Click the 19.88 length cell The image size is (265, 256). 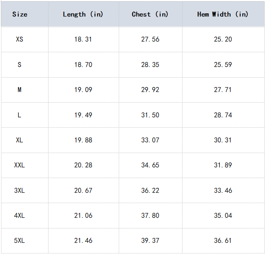pyautogui.click(x=83, y=140)
